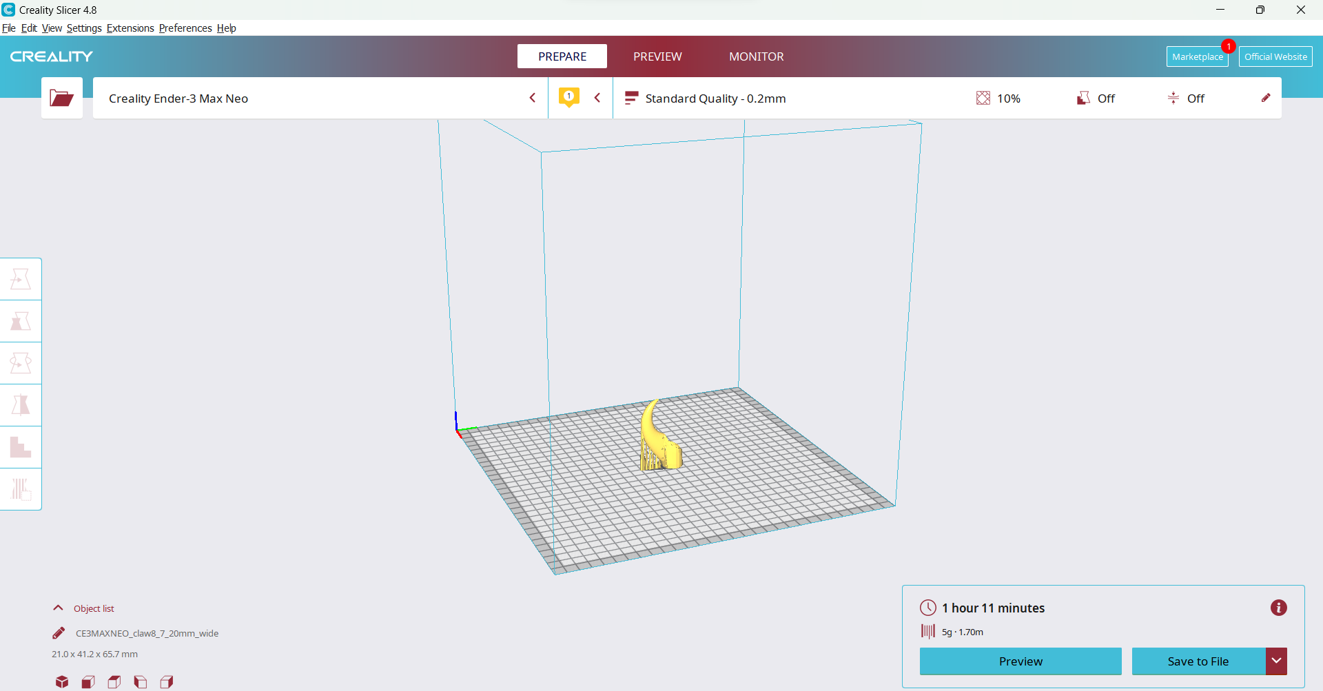Select the Mirror tool in left toolbar

coord(21,405)
